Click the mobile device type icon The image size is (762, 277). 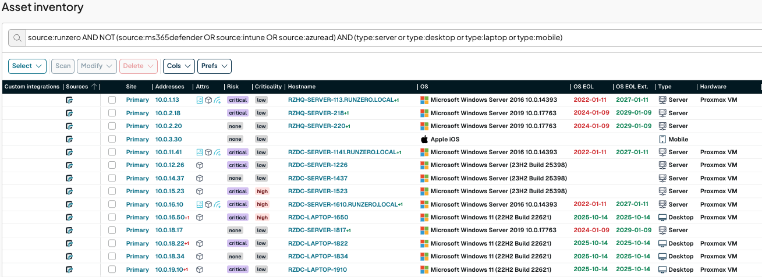tap(662, 139)
